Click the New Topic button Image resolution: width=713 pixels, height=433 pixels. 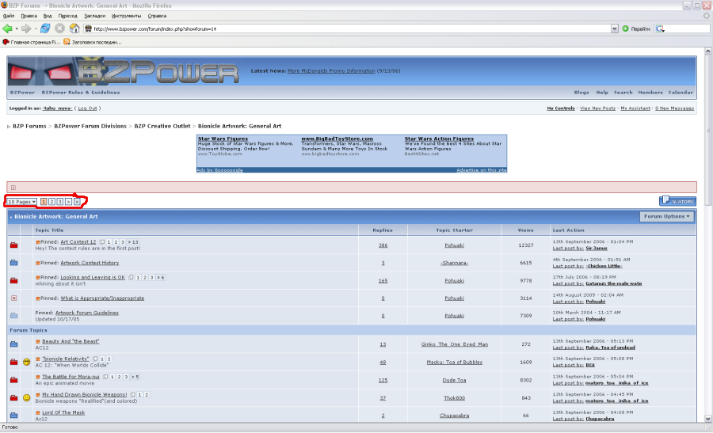click(x=677, y=201)
